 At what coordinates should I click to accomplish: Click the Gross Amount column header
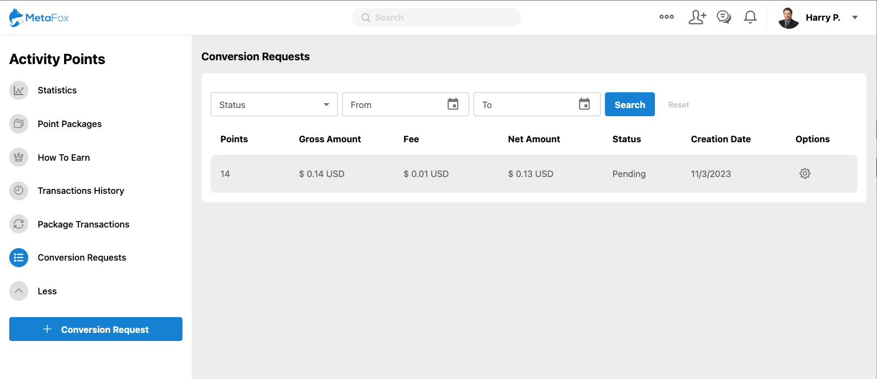click(330, 139)
